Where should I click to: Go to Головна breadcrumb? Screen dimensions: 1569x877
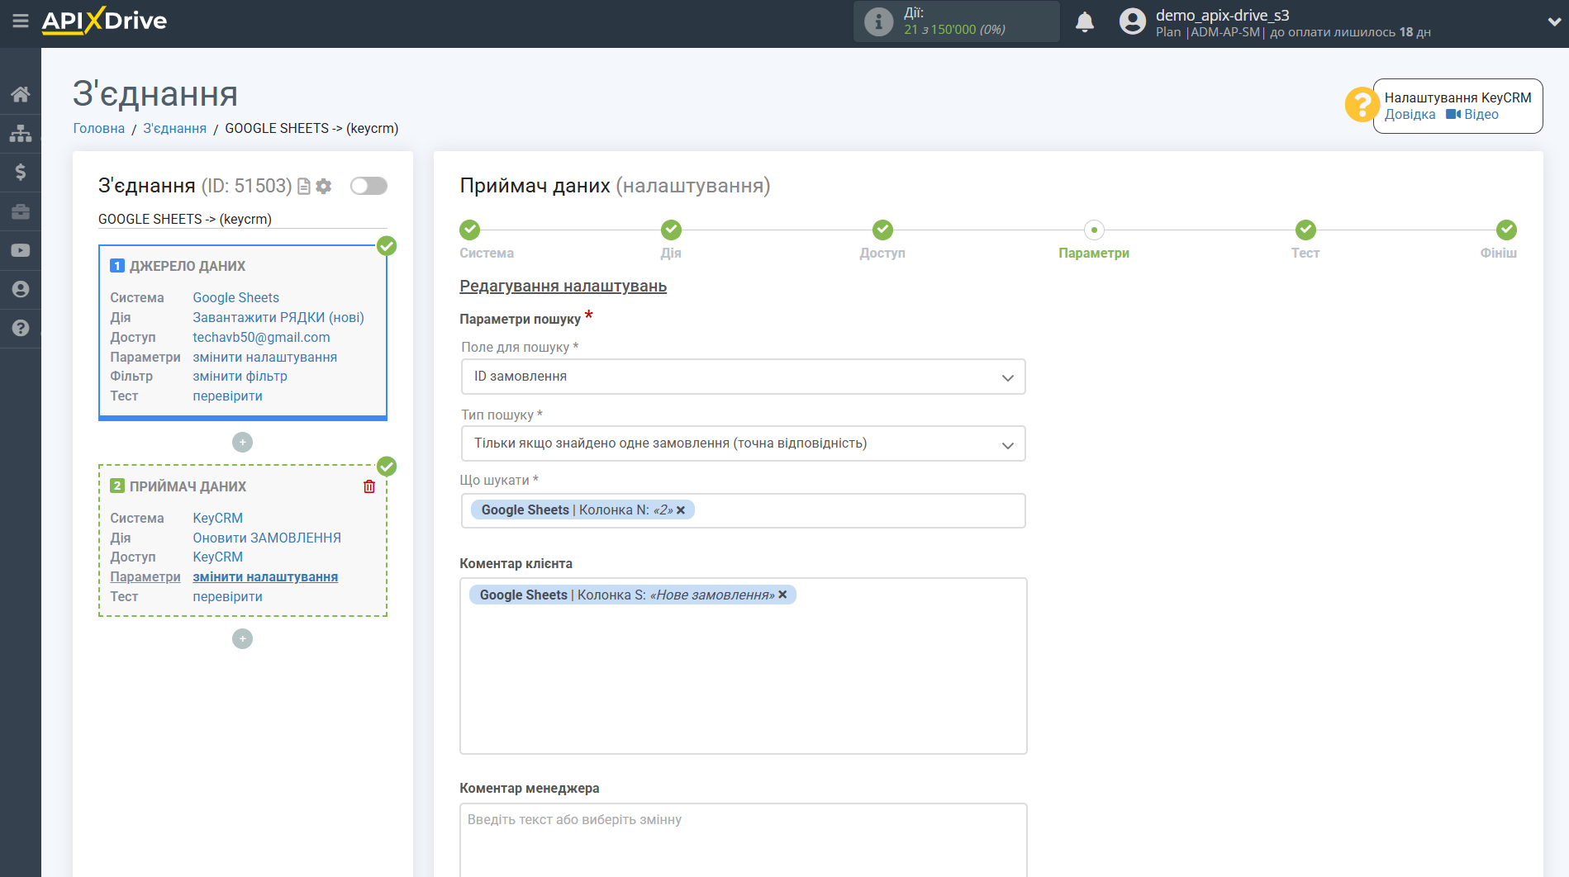(99, 129)
